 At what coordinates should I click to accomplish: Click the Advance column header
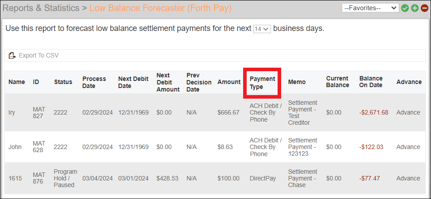pyautogui.click(x=409, y=82)
